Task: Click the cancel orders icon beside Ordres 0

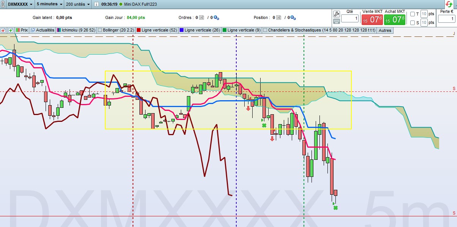Action: [x=201, y=17]
